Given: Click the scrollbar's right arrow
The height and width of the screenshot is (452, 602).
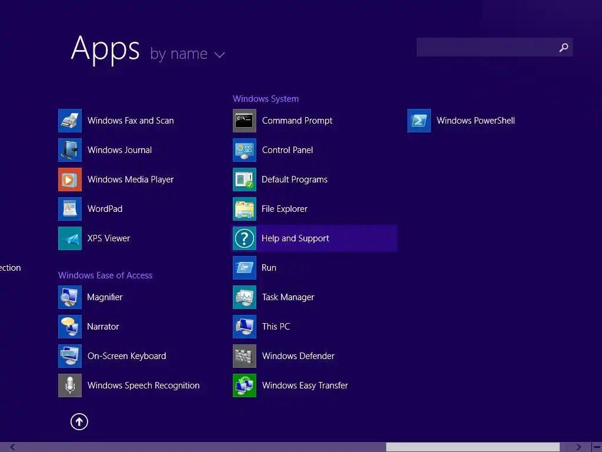Looking at the screenshot, I should pyautogui.click(x=578, y=447).
